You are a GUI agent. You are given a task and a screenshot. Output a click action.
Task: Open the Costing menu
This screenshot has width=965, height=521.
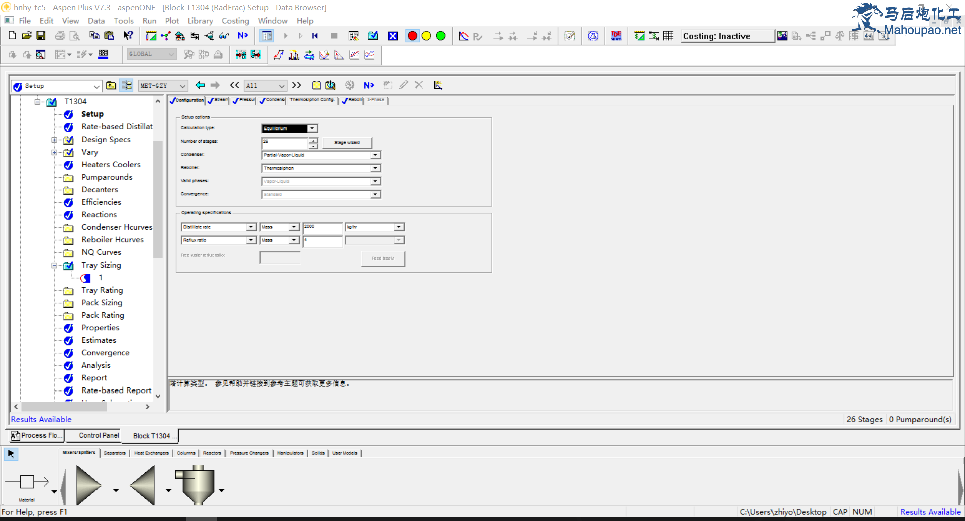235,21
